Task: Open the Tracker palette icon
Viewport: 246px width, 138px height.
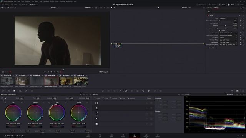Action: (x=131, y=91)
